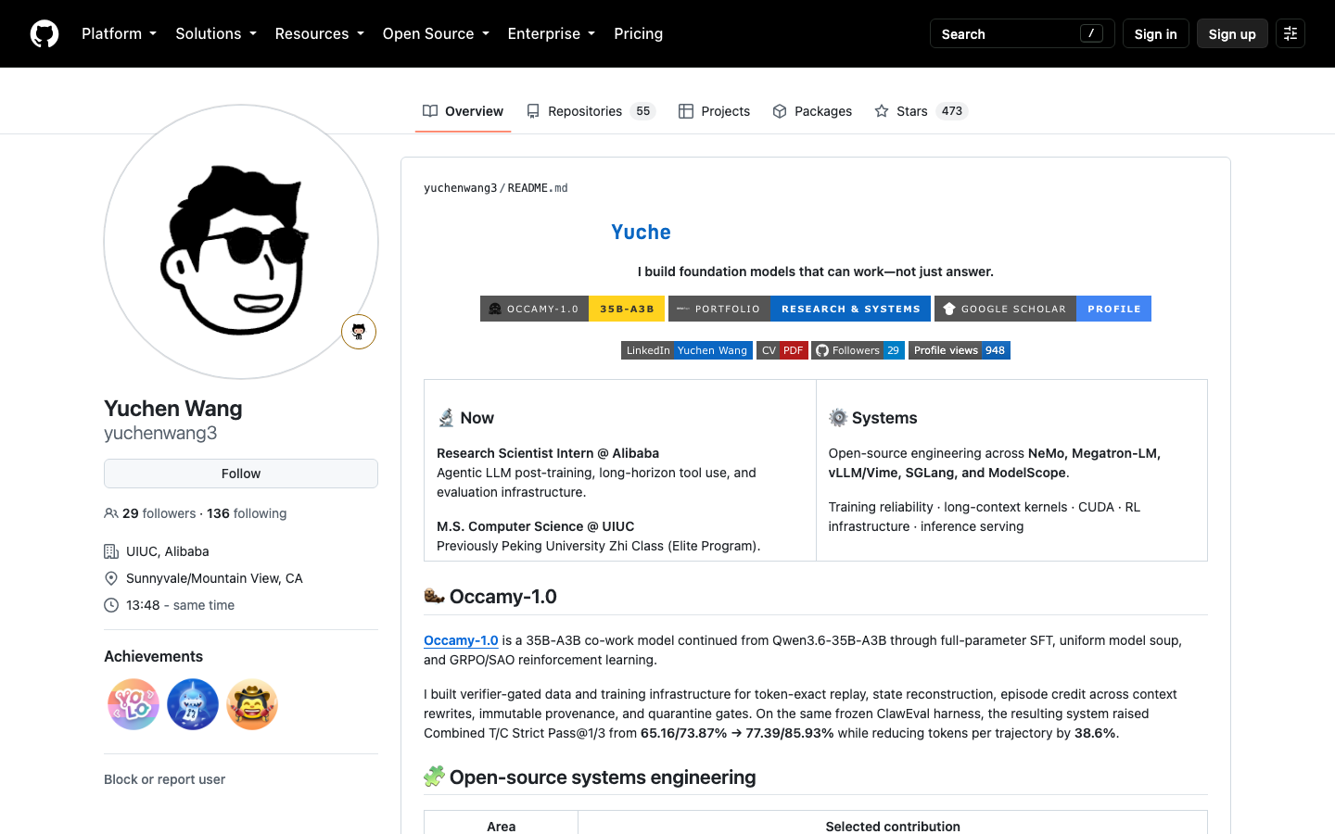The height and width of the screenshot is (834, 1335).
Task: Open the Occamy-1.0 hyperlink in paragraph
Action: pyautogui.click(x=461, y=640)
